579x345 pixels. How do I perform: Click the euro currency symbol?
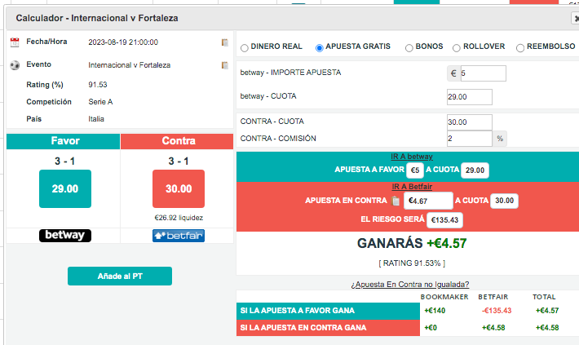coord(453,73)
